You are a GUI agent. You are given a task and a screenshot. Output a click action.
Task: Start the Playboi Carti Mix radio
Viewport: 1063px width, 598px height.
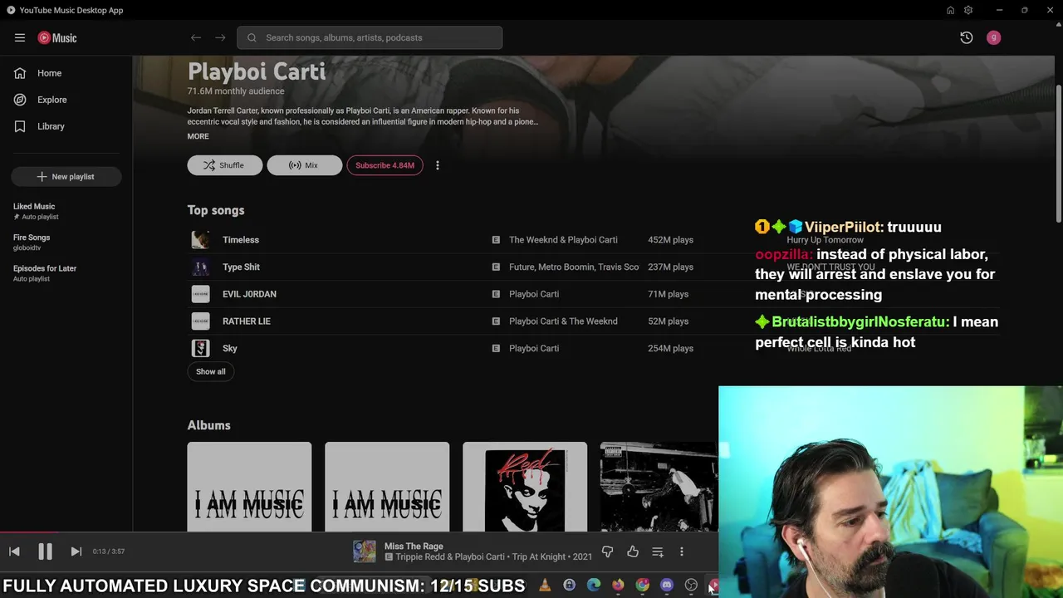coord(304,165)
